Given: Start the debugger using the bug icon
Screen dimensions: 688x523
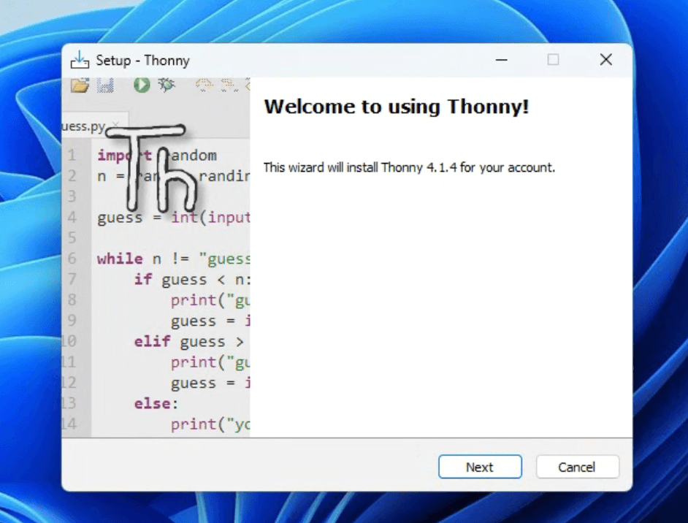Looking at the screenshot, I should point(167,84).
